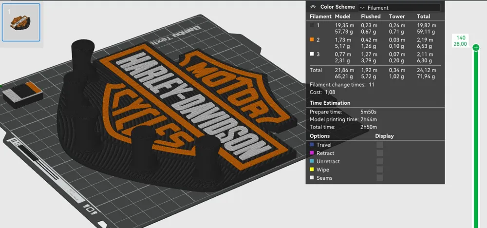Click total filament value 24,12 m

coord(427,70)
